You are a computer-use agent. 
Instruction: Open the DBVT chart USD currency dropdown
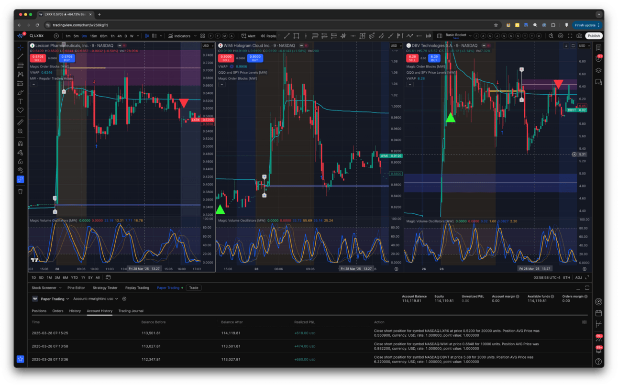click(584, 46)
